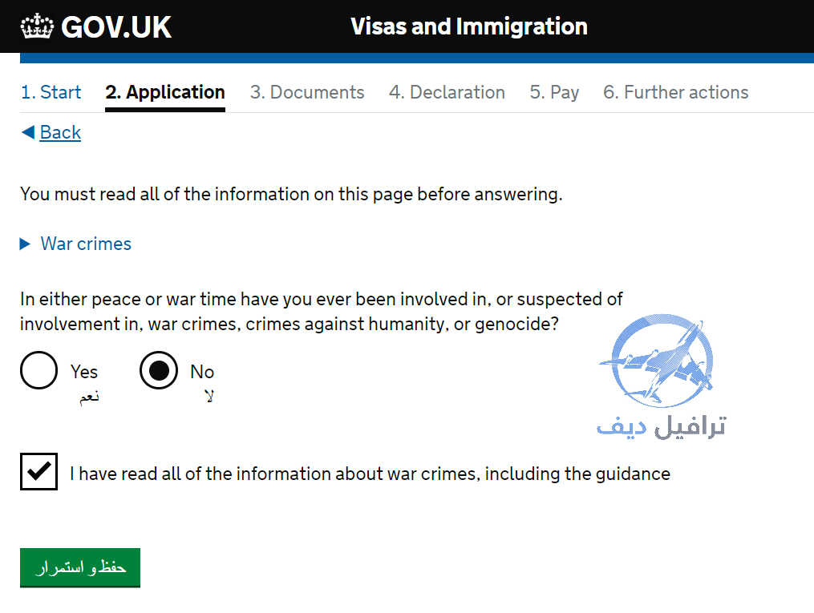Click the Back link
The image size is (814, 613).
coord(60,132)
